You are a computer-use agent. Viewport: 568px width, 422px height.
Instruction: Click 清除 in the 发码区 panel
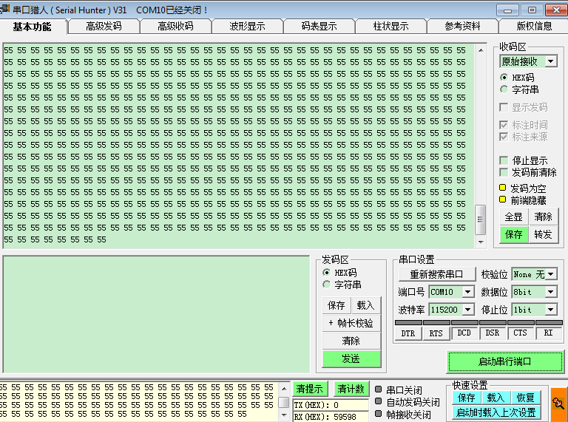pyautogui.click(x=351, y=341)
